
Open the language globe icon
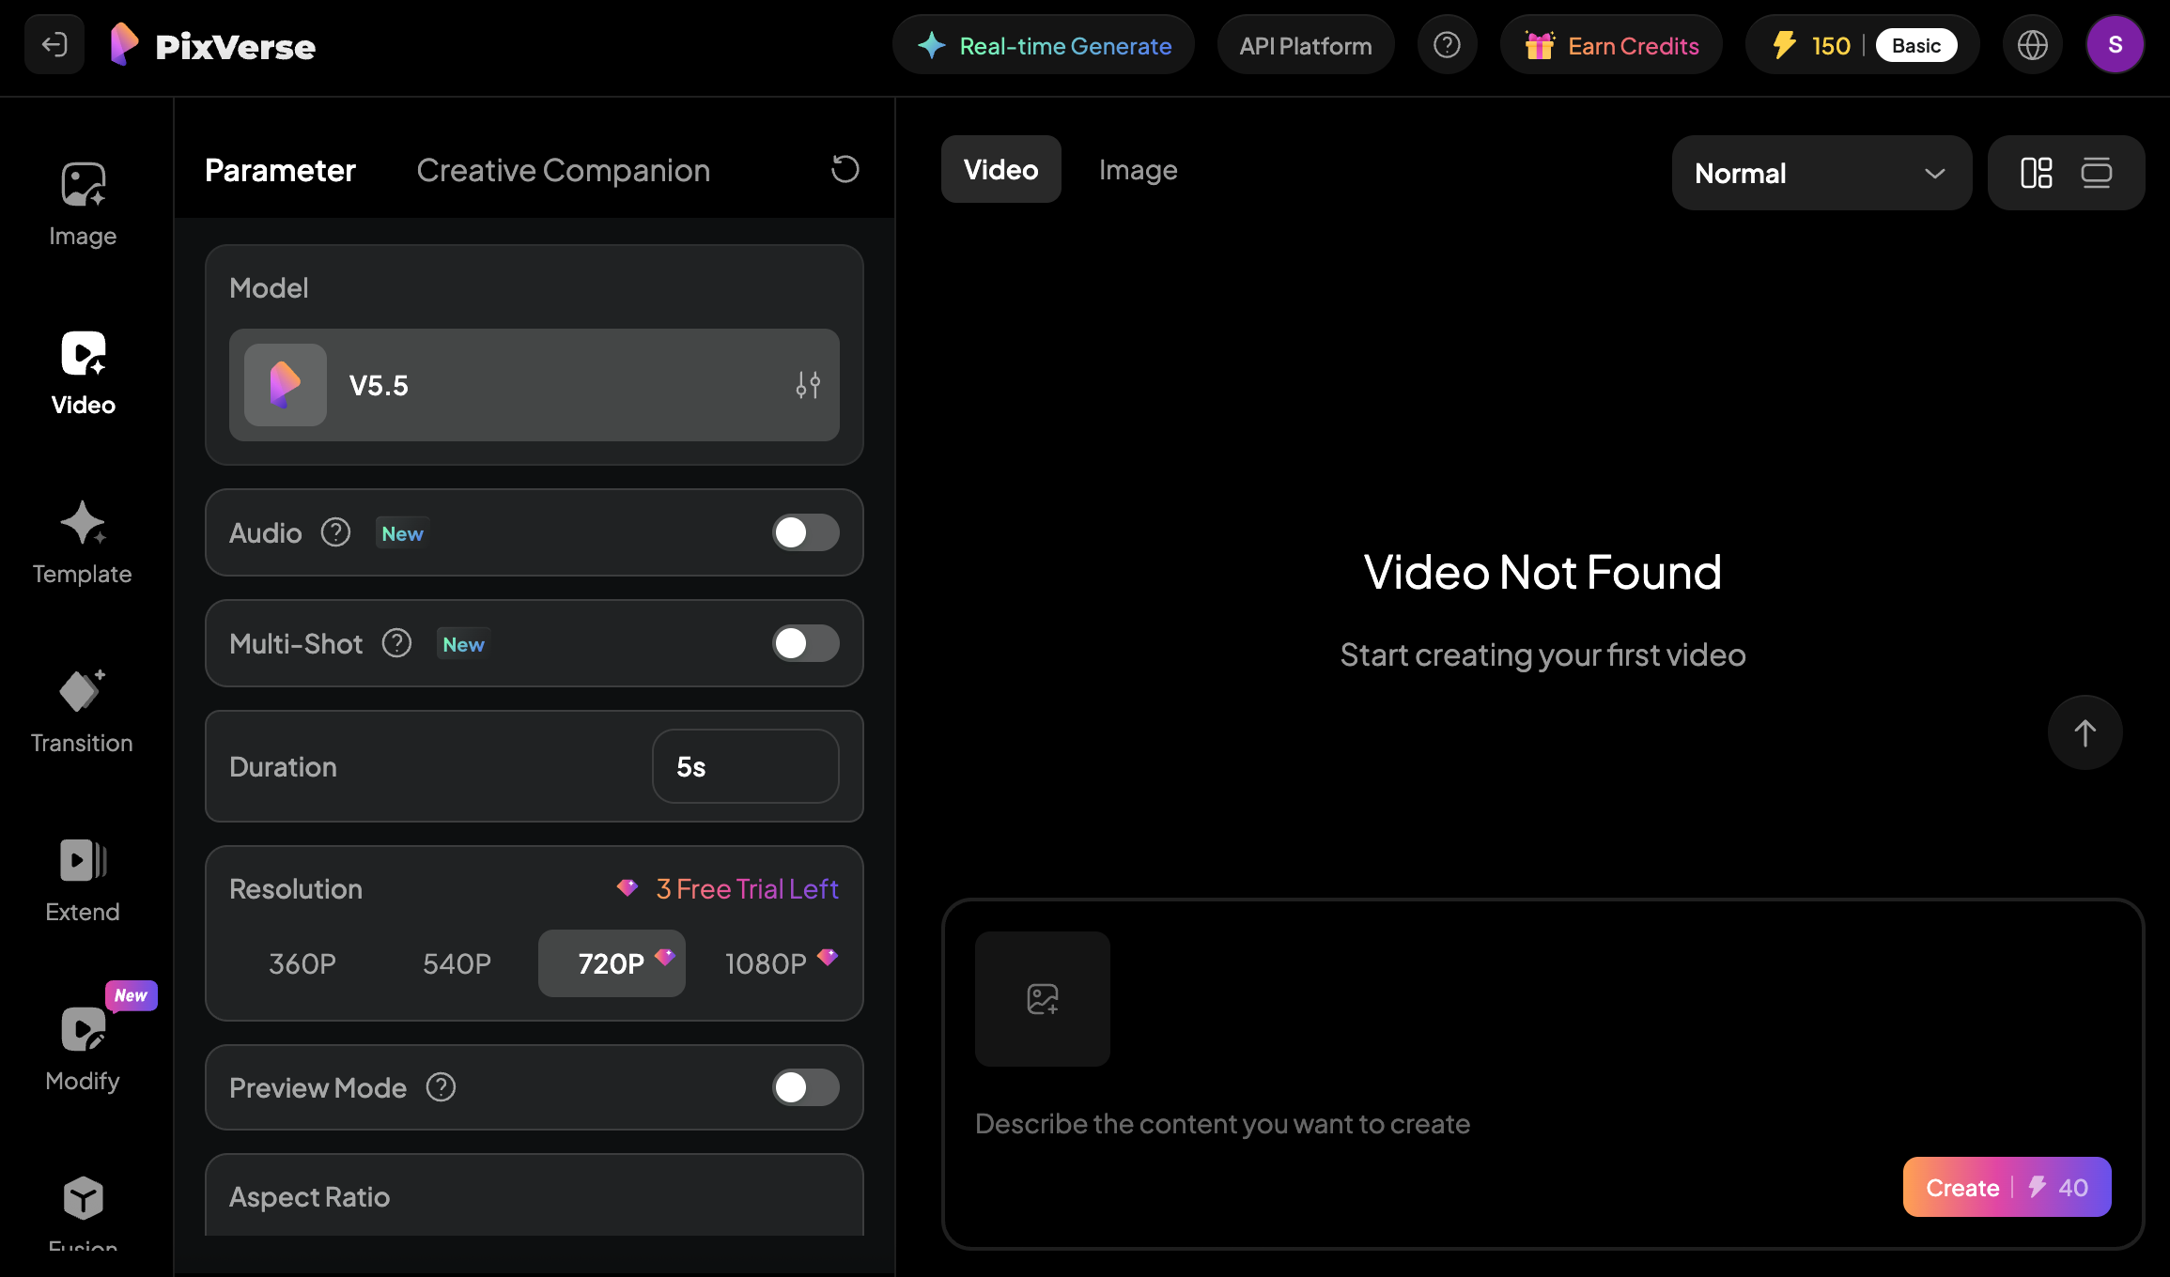(2032, 45)
